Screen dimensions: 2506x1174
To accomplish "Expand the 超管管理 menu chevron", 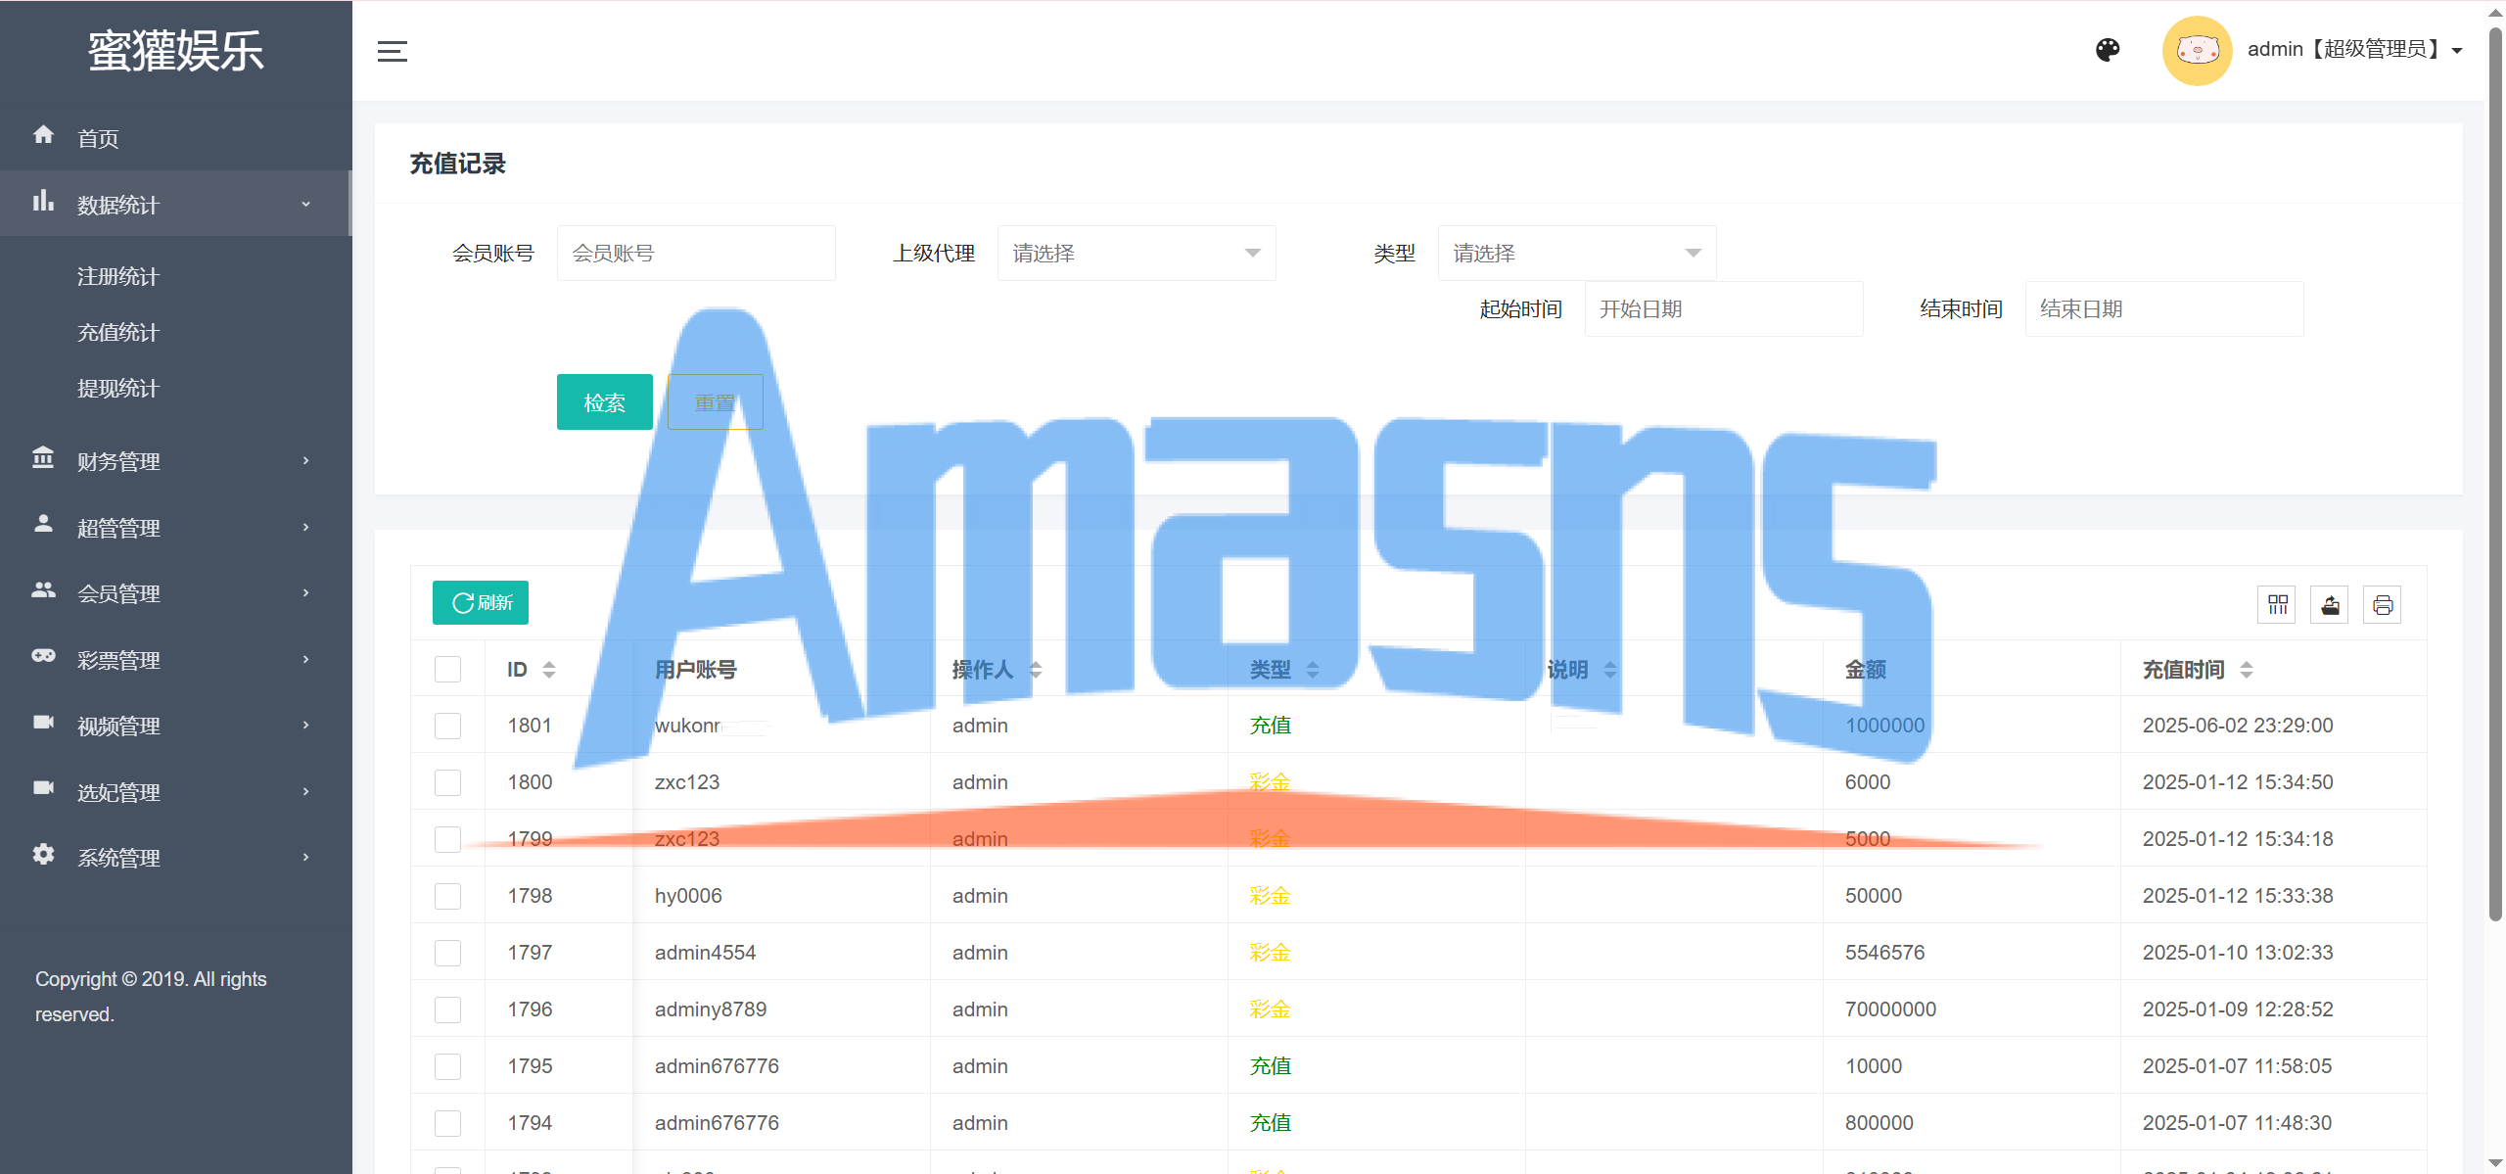I will point(306,527).
